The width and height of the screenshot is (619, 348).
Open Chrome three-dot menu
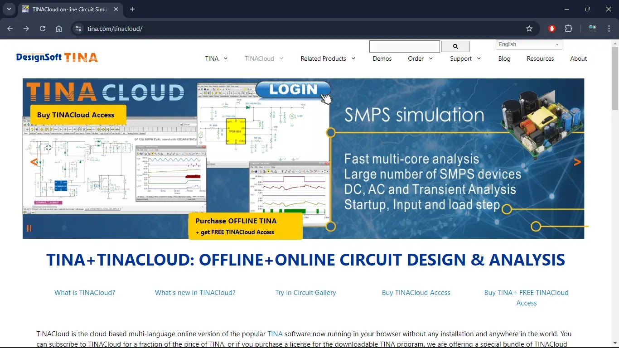(609, 29)
